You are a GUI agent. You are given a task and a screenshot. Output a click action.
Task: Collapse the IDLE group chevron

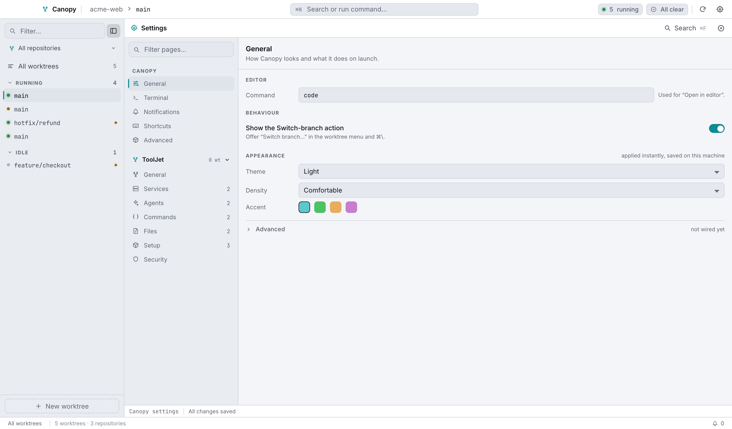coord(10,152)
